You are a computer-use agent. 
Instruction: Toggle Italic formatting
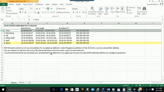(23, 12)
